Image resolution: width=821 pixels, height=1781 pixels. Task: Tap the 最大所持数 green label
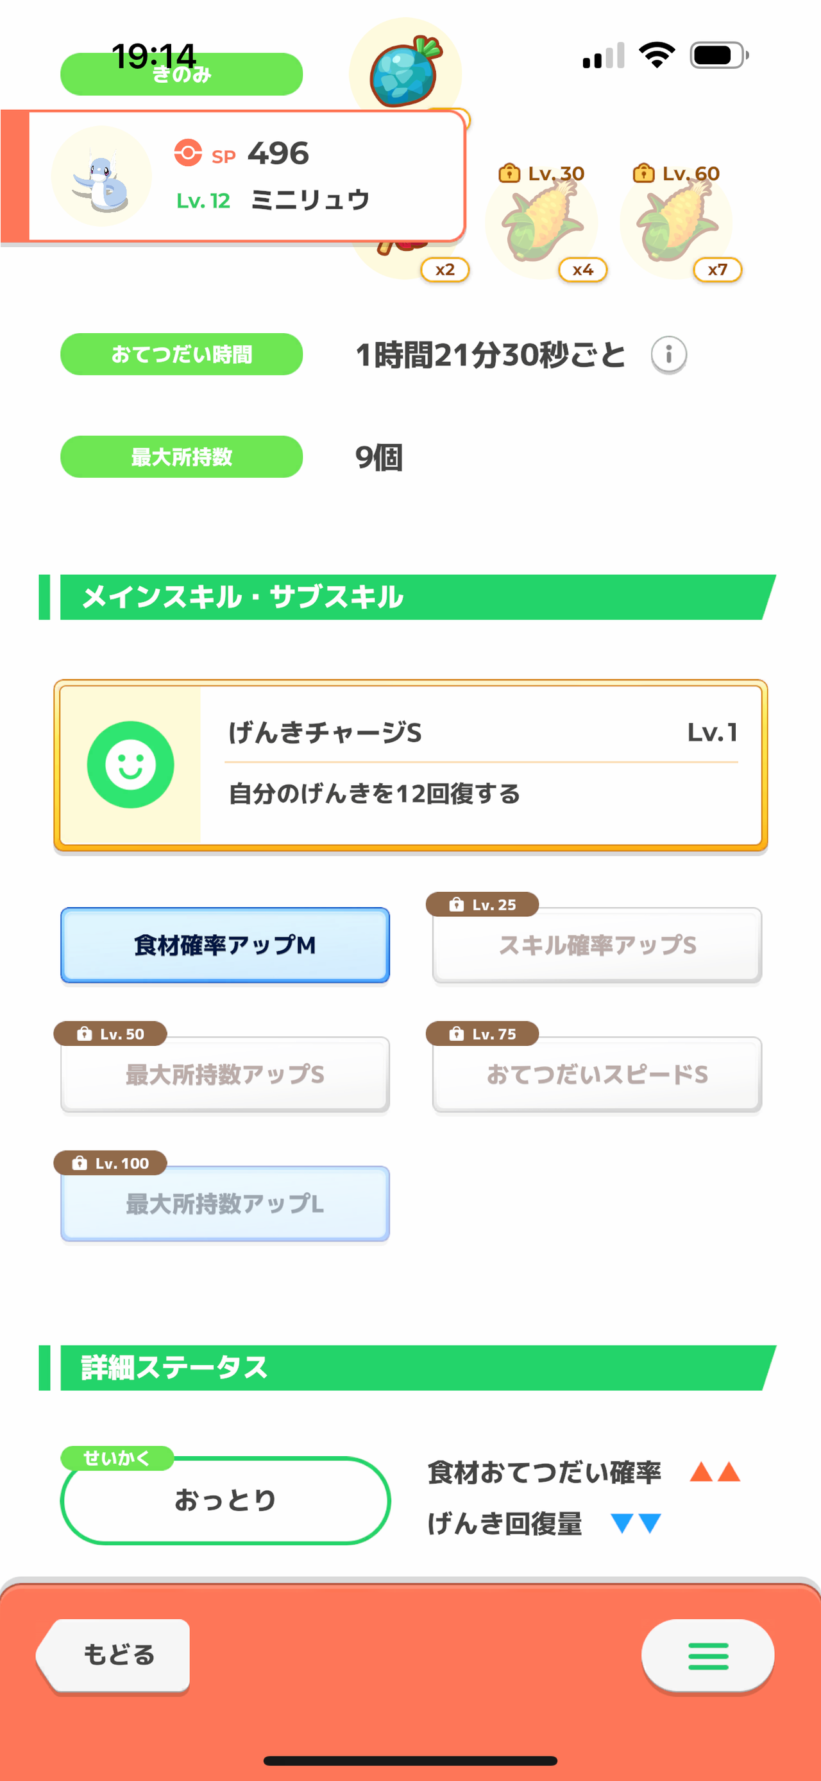tap(182, 457)
